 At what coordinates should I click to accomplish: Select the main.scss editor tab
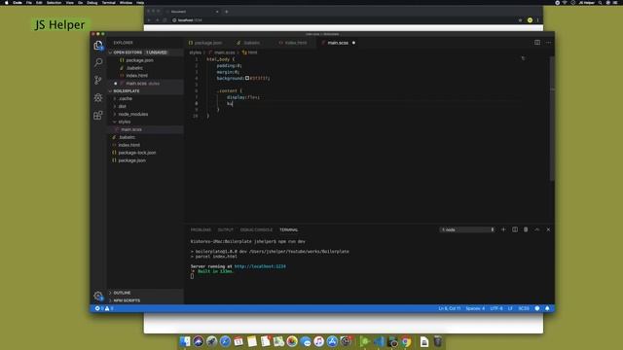[338, 43]
